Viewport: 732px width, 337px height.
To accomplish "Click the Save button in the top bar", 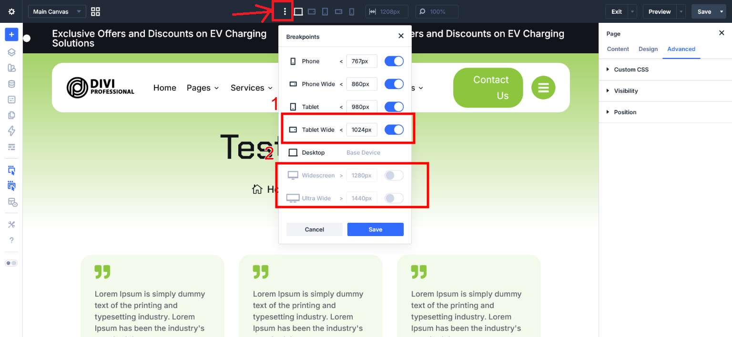I will click(704, 11).
